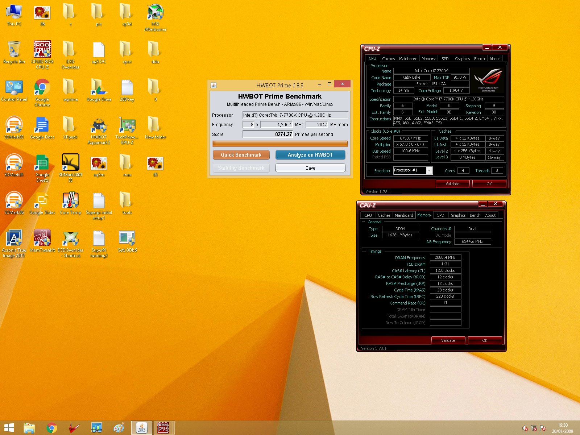
Task: Switch to Caches tab in upper CPU-Z
Action: click(388, 58)
